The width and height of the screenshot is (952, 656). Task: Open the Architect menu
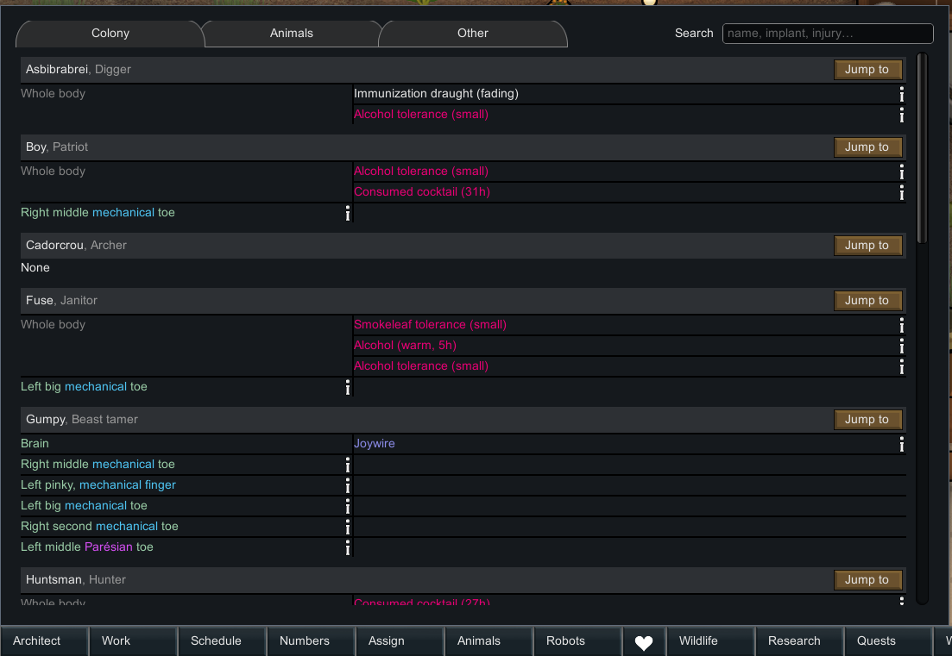(x=44, y=641)
